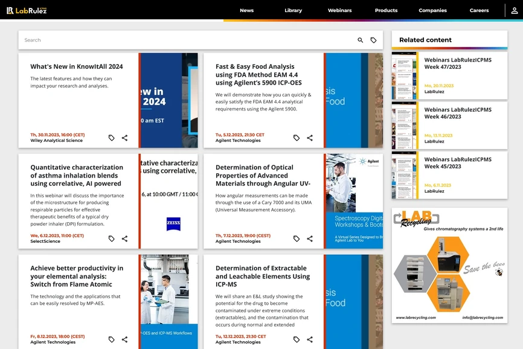Open Webinars LabRulezICPMS Week 47/2023

(458, 63)
